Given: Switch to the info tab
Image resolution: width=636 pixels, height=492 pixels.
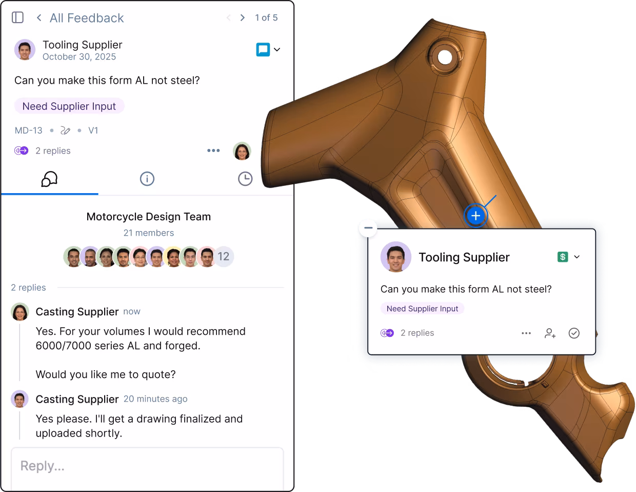Looking at the screenshot, I should (147, 179).
